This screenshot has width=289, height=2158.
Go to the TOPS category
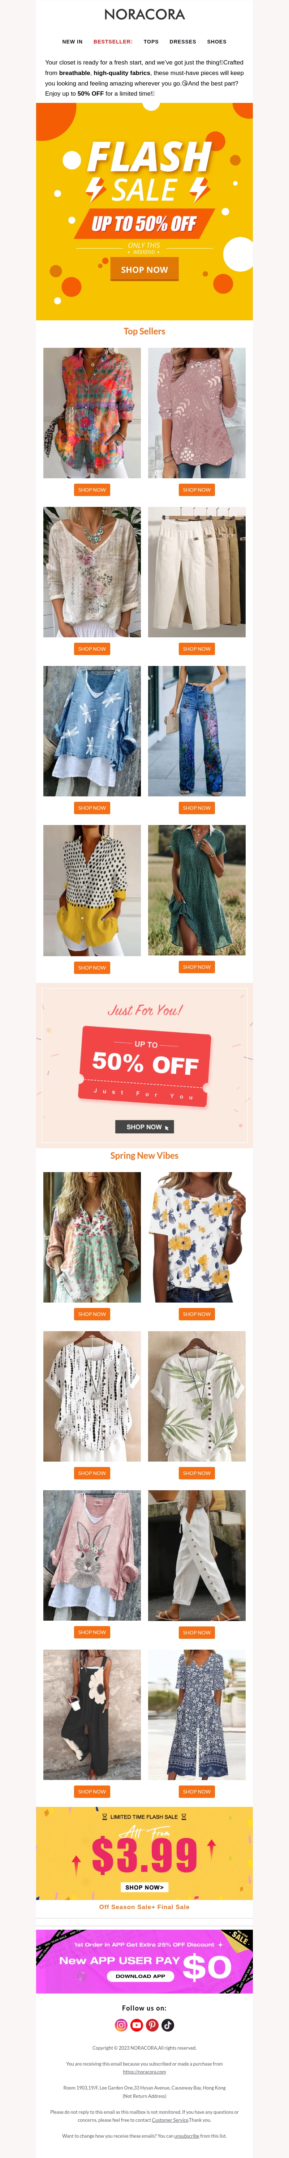[x=151, y=41]
